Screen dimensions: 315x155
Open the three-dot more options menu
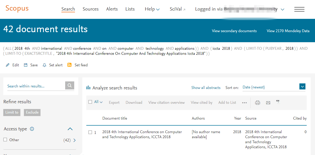pyautogui.click(x=244, y=102)
